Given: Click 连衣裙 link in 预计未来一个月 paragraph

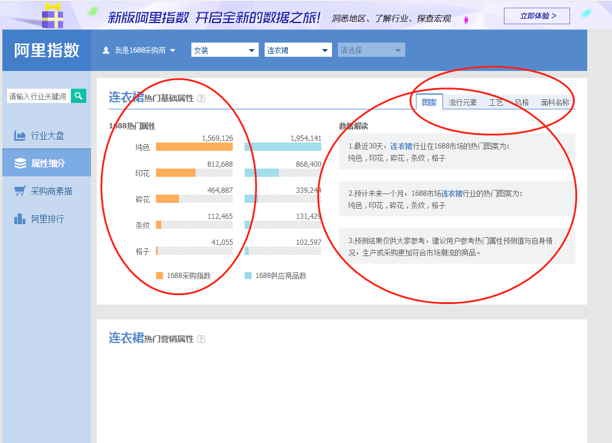Looking at the screenshot, I should point(451,193).
